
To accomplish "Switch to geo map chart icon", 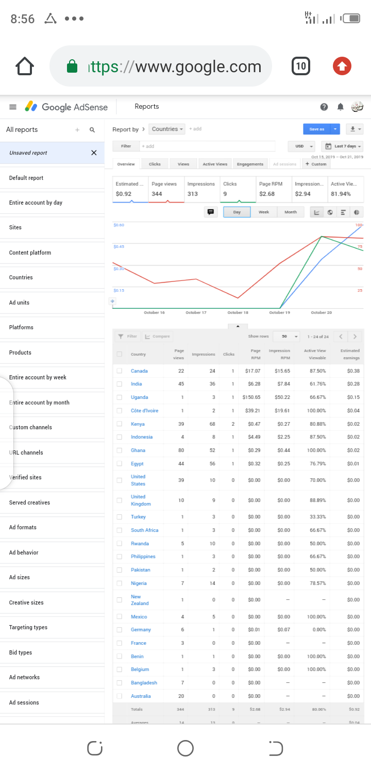I will [x=330, y=212].
